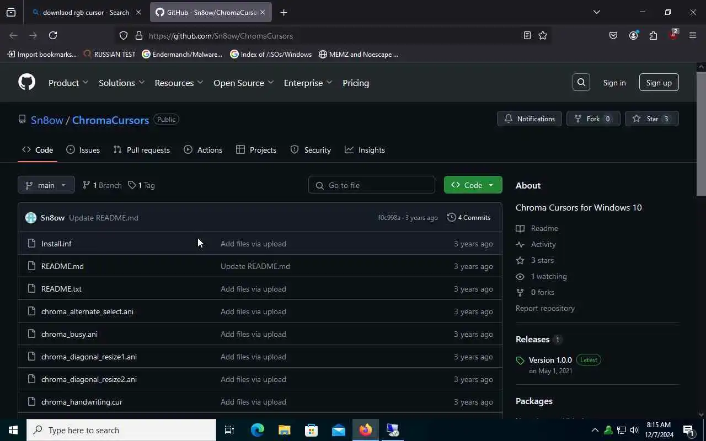The image size is (706, 441).
Task: Show hidden system tray icons
Action: tap(595, 430)
